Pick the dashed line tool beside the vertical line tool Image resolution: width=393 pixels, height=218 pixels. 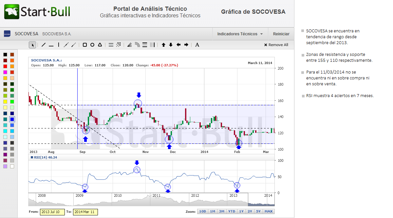click(66, 45)
